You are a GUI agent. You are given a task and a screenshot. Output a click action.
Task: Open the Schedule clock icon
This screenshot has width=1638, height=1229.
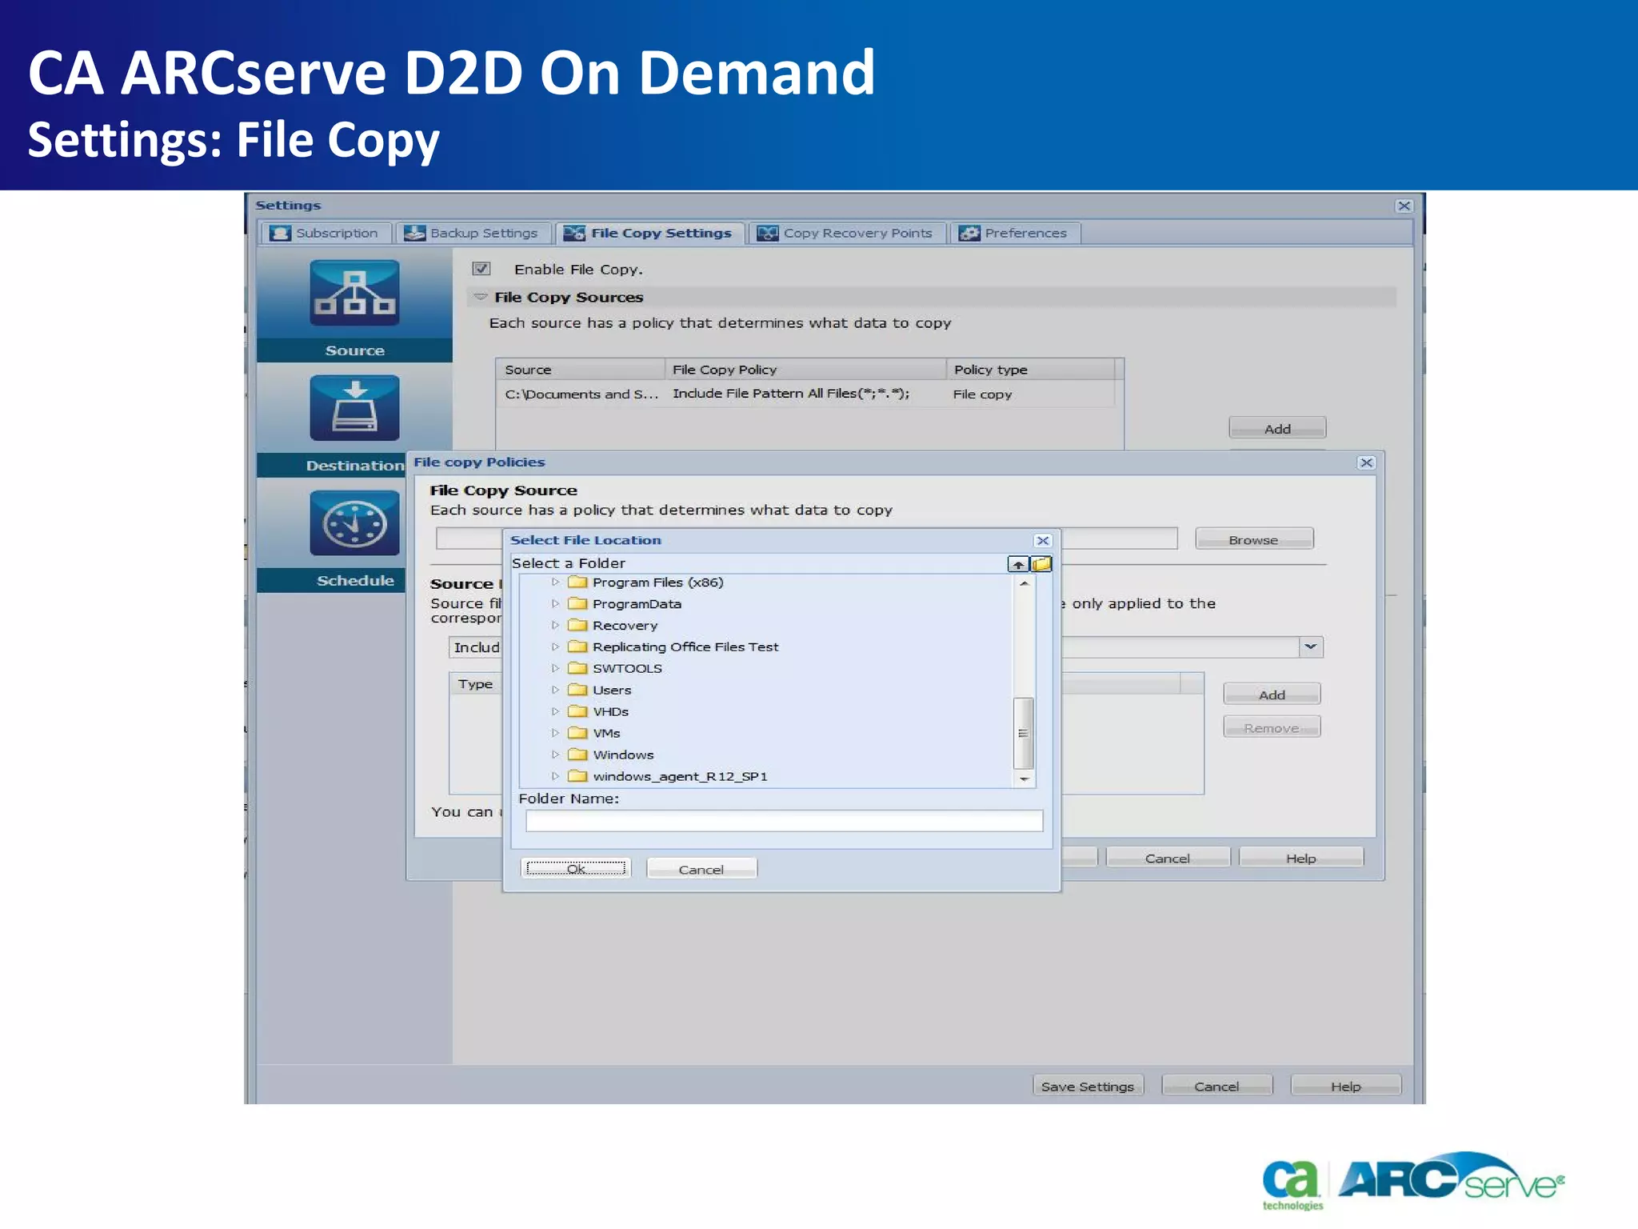(x=354, y=523)
